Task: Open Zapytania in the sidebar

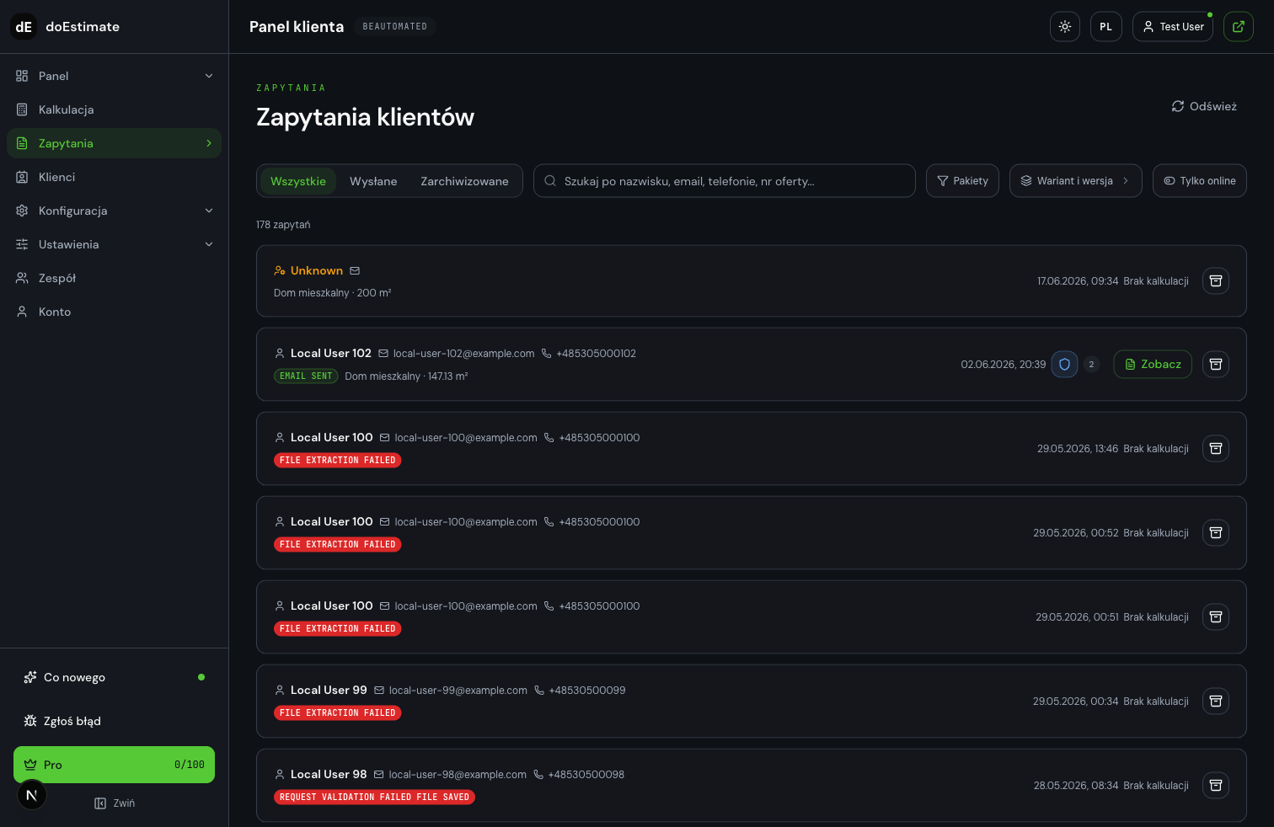Action: click(x=114, y=143)
